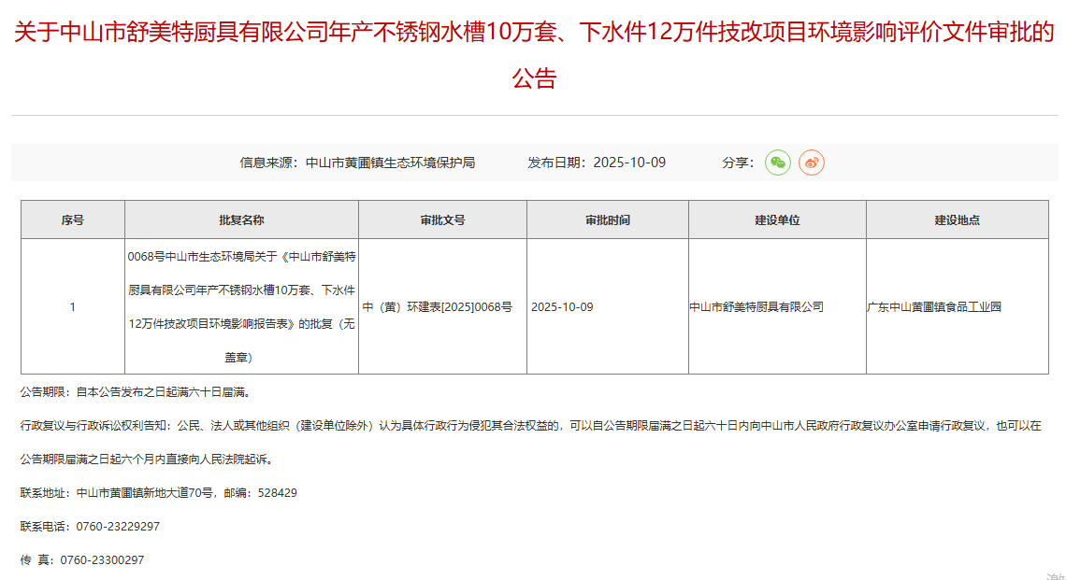Select the 建设单位 column header
Viewport: 1066px width, 580px height.
pyautogui.click(x=777, y=220)
